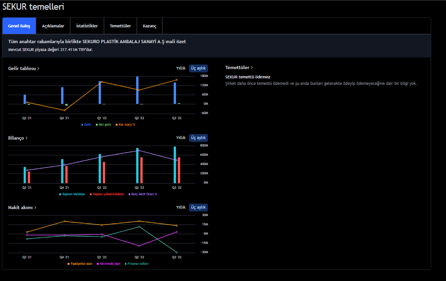The image size is (446, 281).
Task: Toggle the Faaliyette olan legend item
Action: tap(80, 264)
